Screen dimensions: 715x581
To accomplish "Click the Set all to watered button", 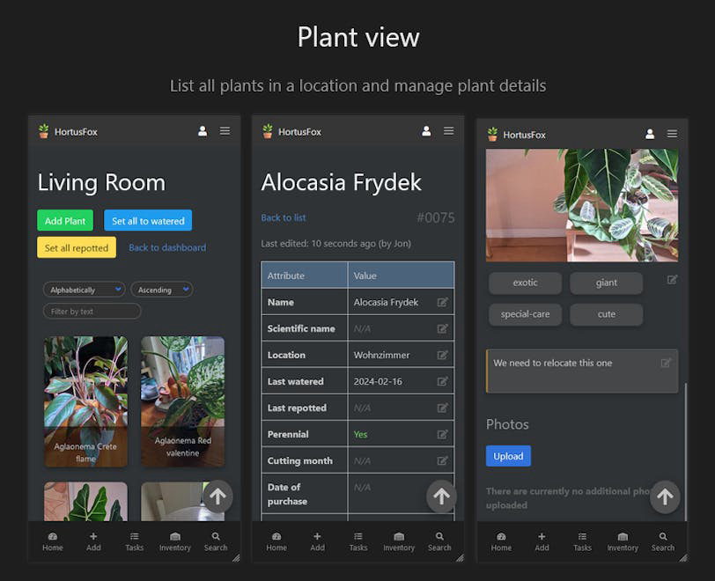I will click(148, 221).
